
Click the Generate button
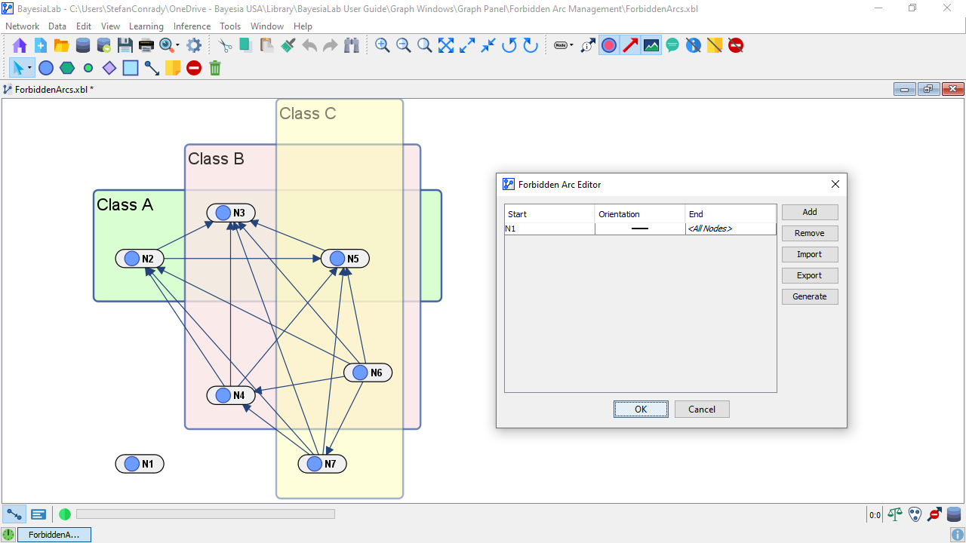tap(810, 296)
